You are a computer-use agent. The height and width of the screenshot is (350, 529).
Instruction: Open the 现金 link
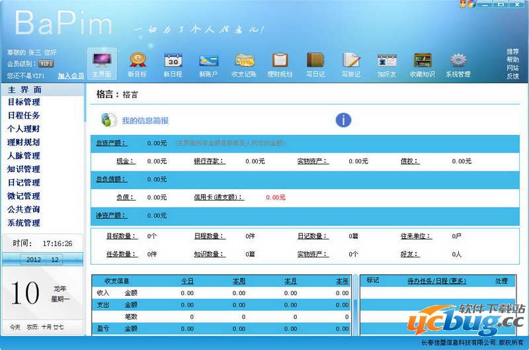[126, 161]
